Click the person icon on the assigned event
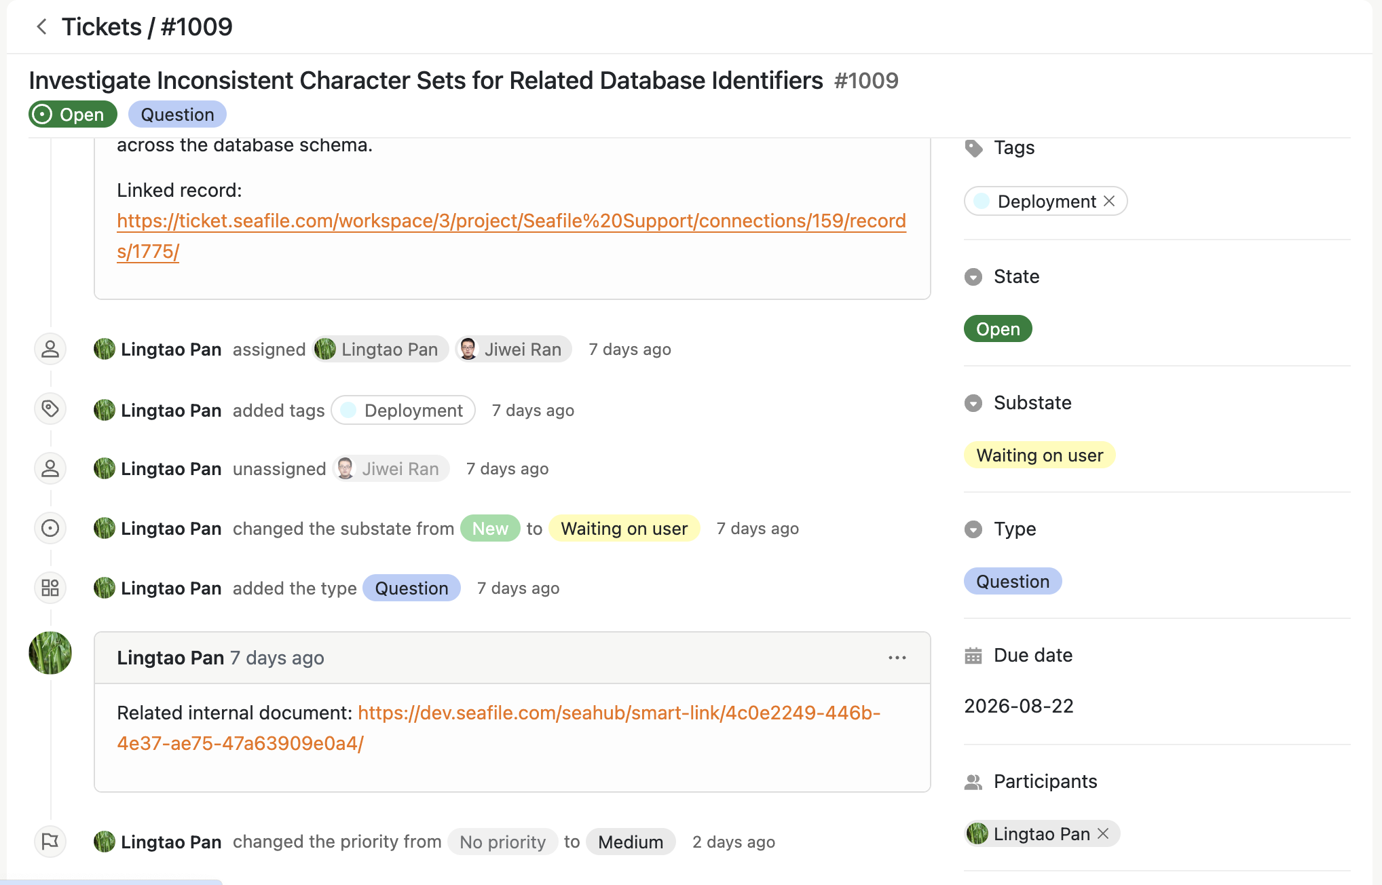Screen dimensions: 1382x885 (x=50, y=350)
